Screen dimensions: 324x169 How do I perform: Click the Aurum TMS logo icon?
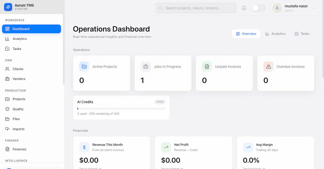(x=8, y=7)
